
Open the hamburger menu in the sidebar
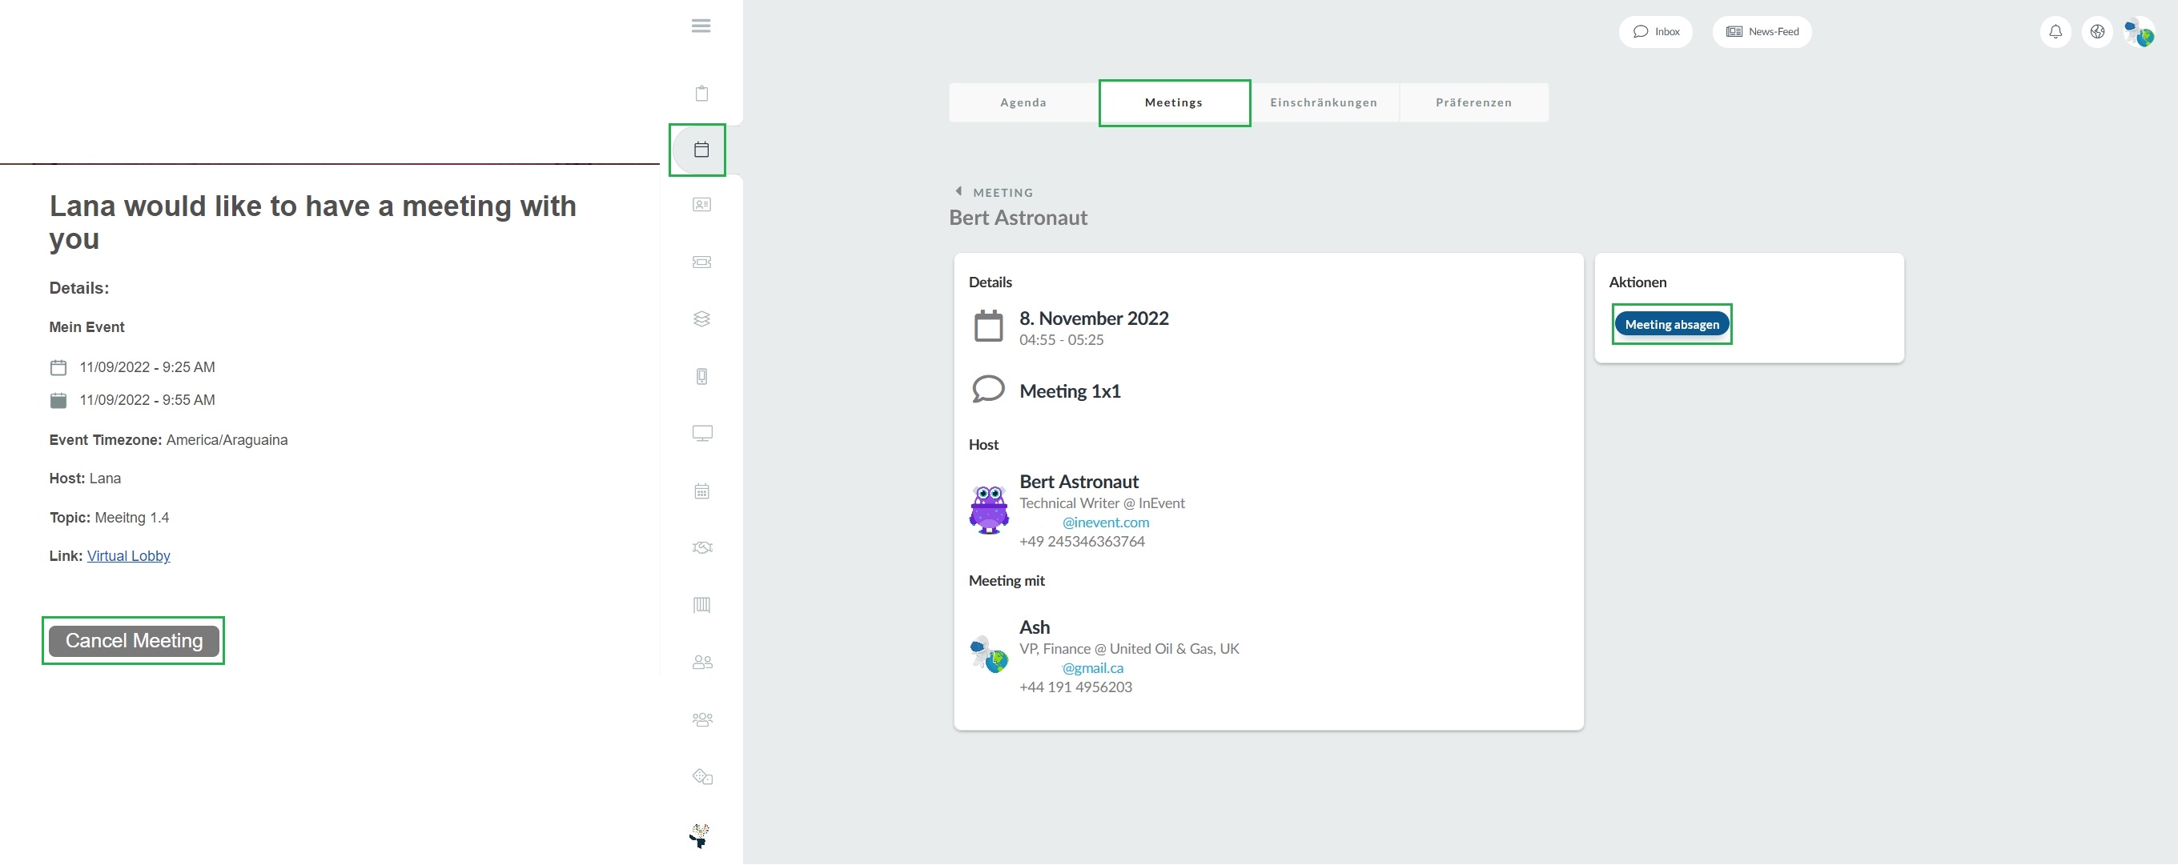701,26
